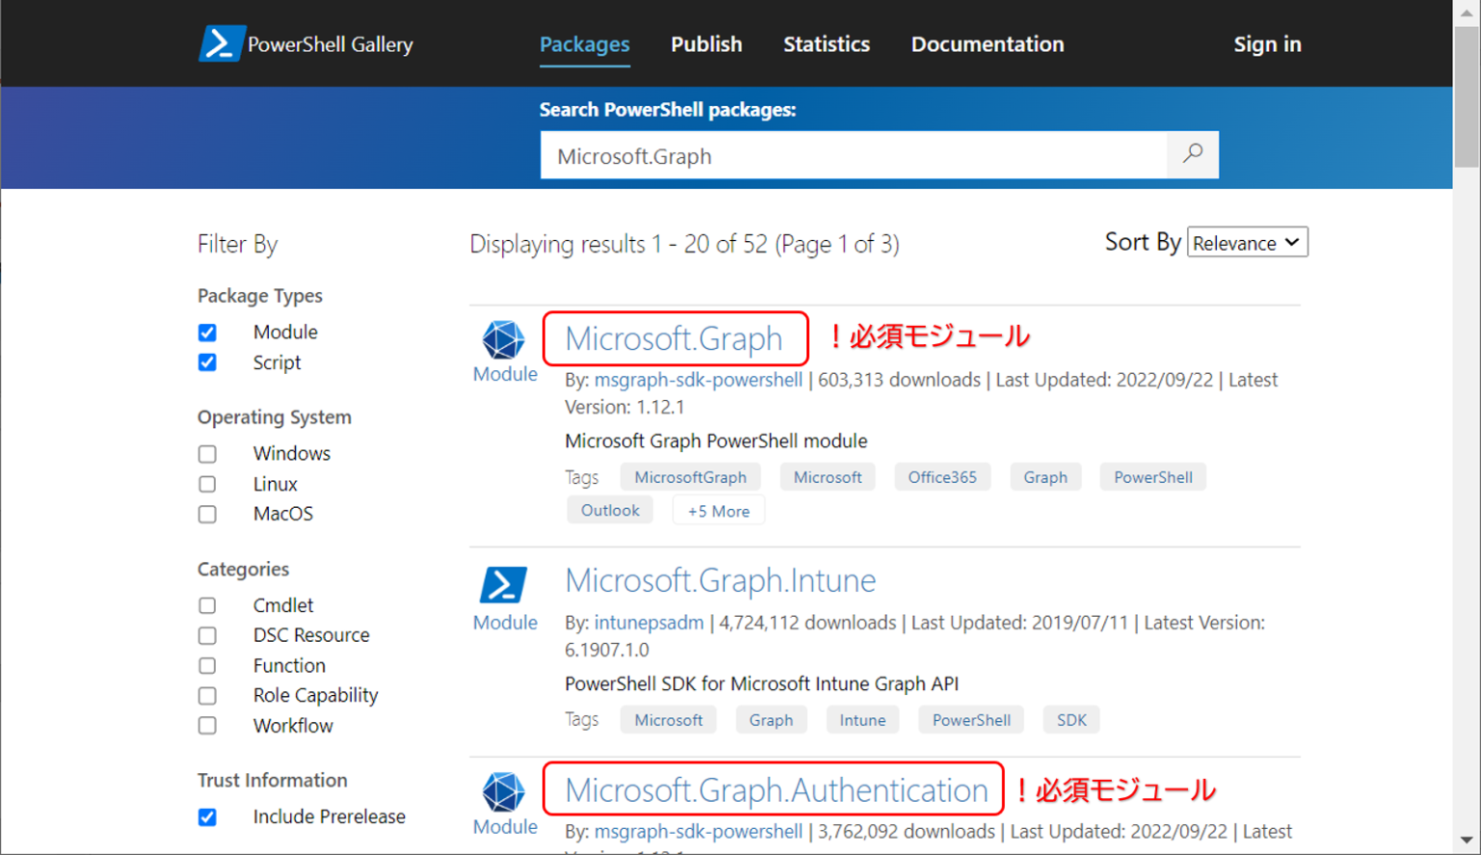Uncheck Include Prerelease under Trust Information

click(207, 816)
